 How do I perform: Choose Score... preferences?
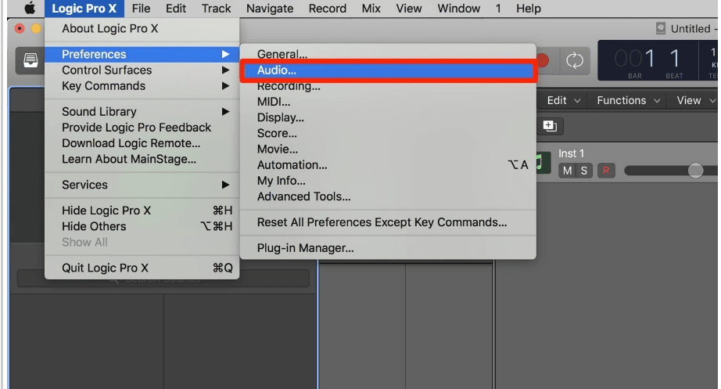pos(388,134)
